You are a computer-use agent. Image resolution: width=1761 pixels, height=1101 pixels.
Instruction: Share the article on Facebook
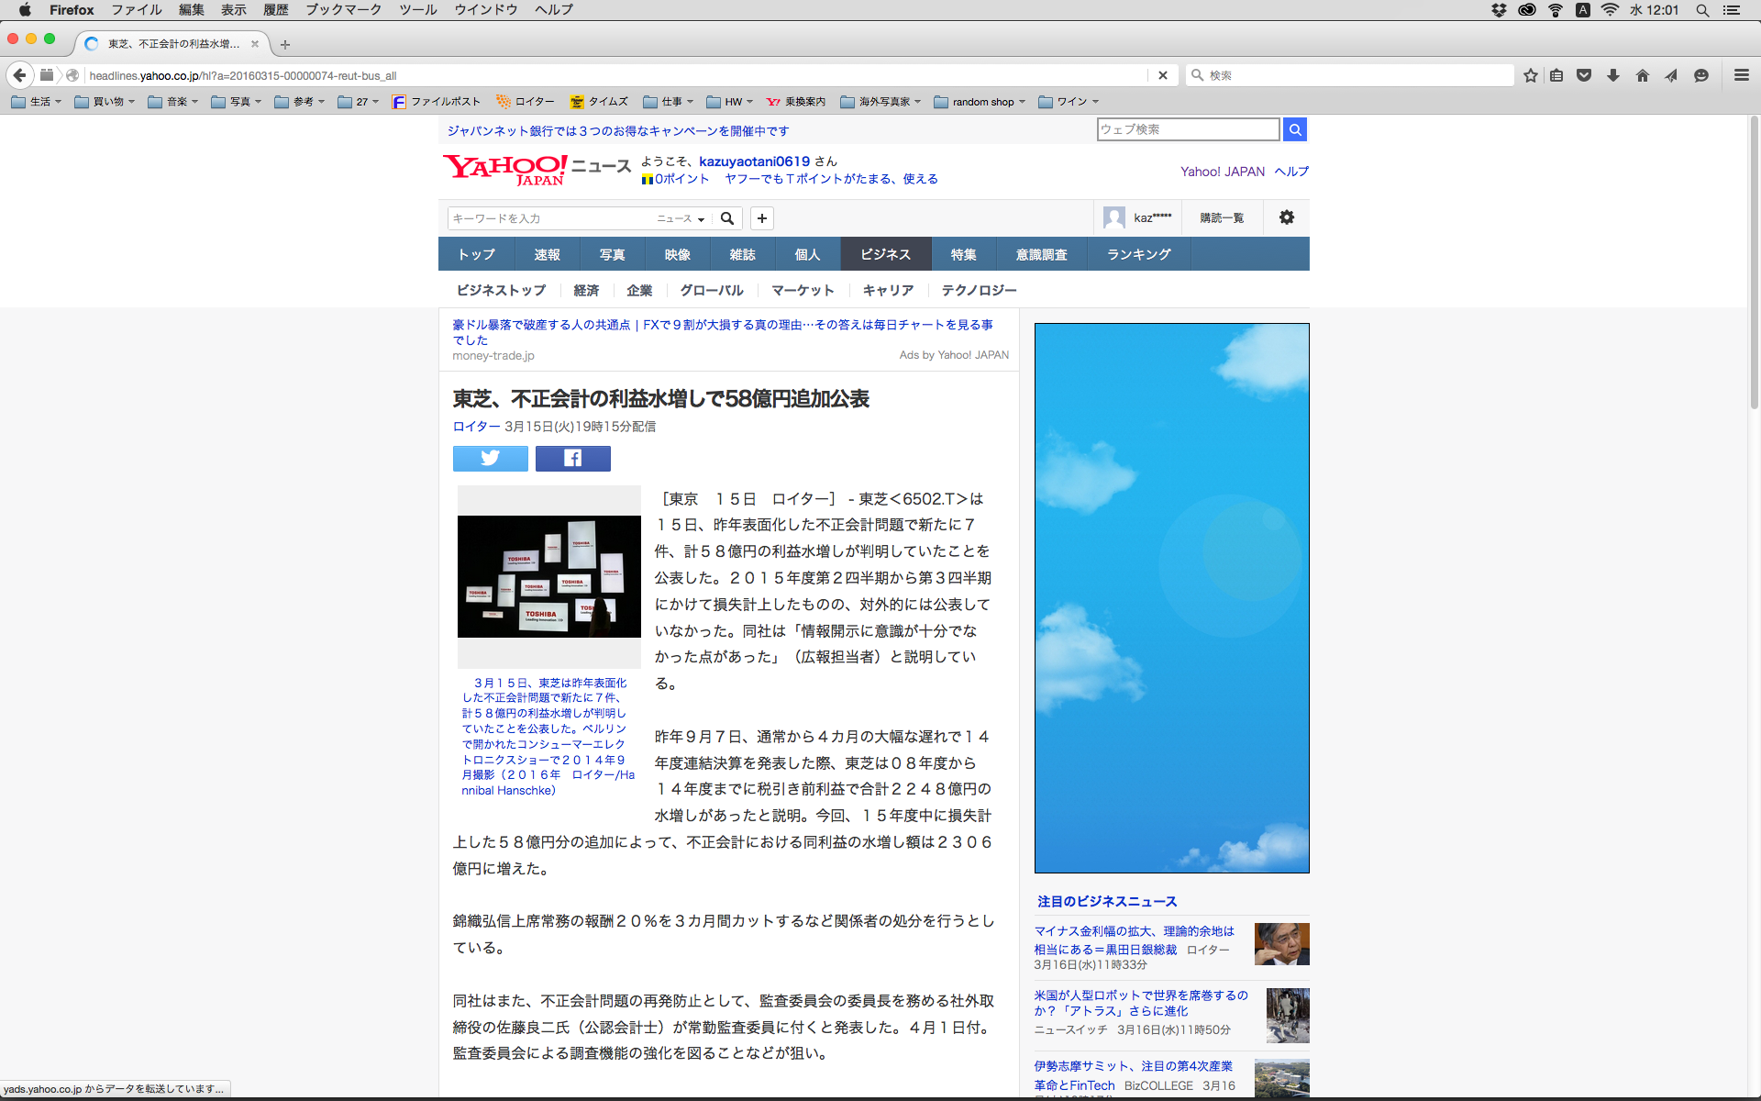572,458
